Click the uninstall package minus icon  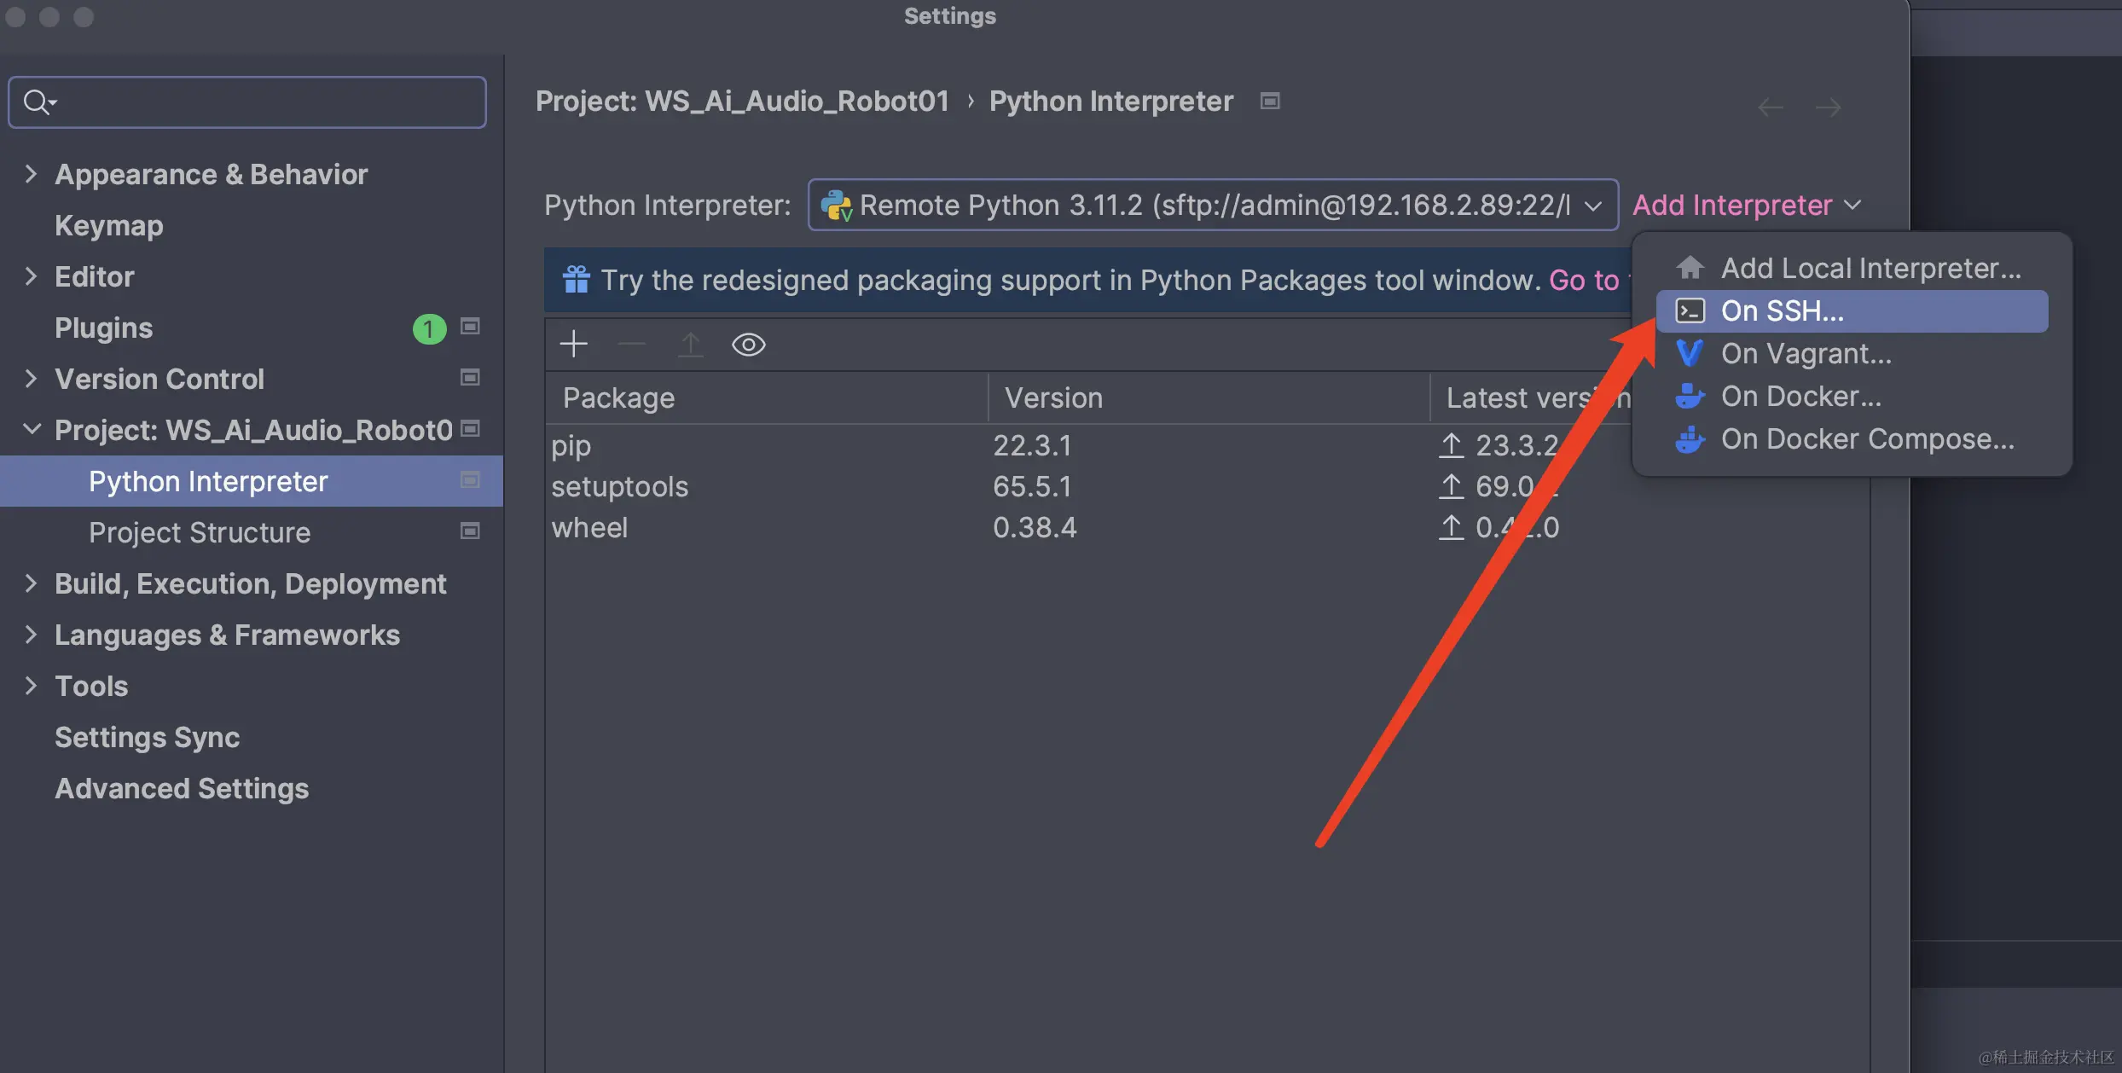click(x=631, y=344)
